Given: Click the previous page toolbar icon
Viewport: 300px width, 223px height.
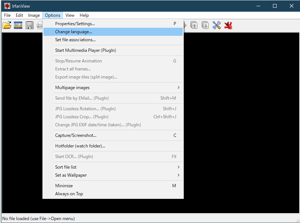Looking at the screenshot, I should (x=194, y=25).
